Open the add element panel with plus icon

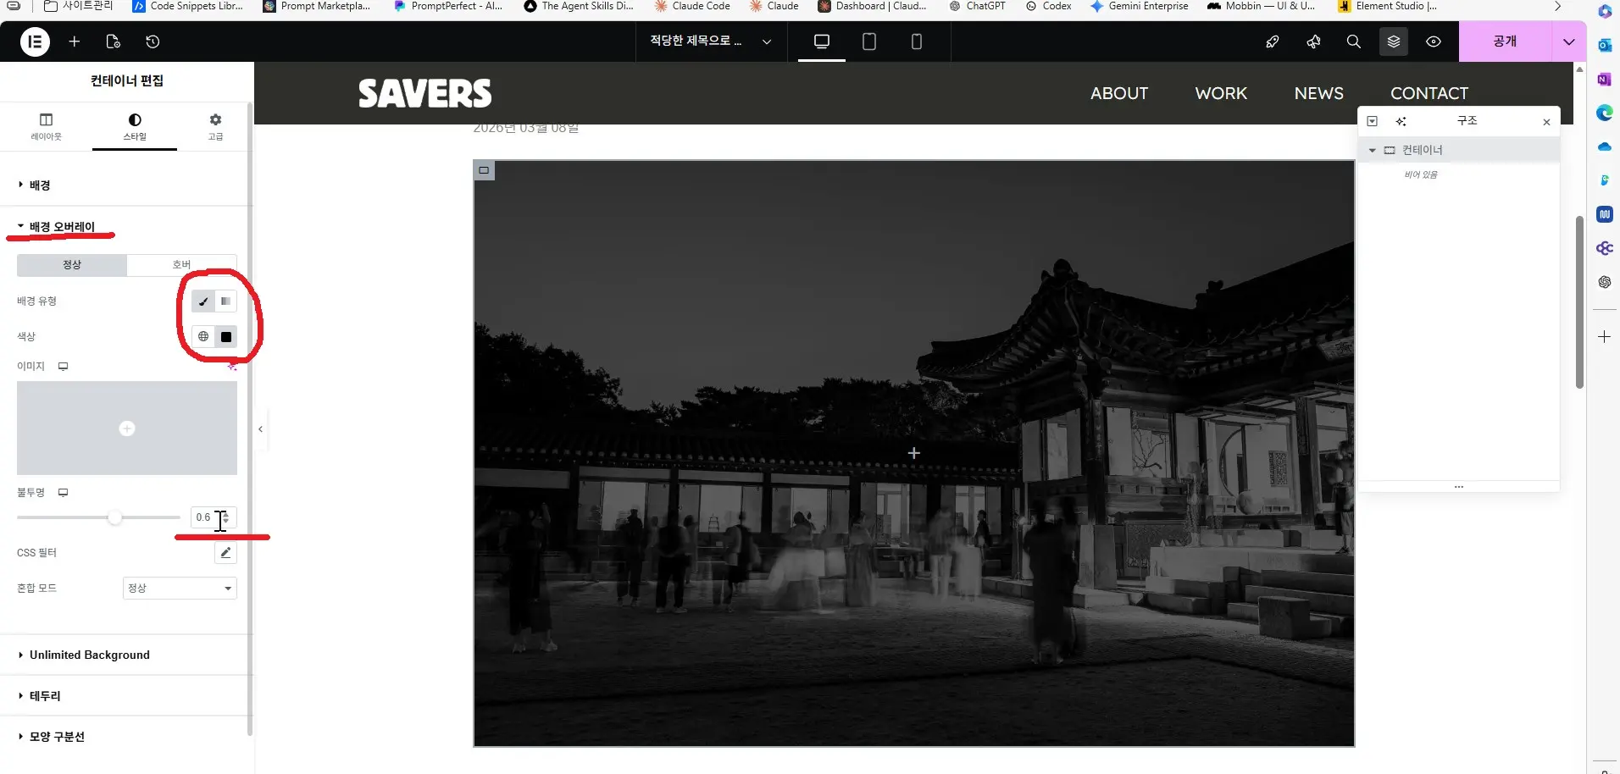pyautogui.click(x=75, y=41)
